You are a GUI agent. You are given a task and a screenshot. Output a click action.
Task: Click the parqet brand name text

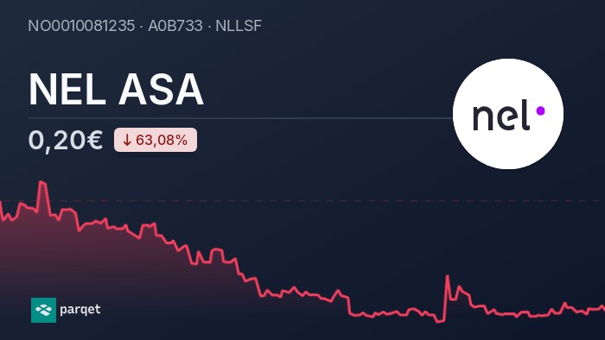pyautogui.click(x=80, y=309)
